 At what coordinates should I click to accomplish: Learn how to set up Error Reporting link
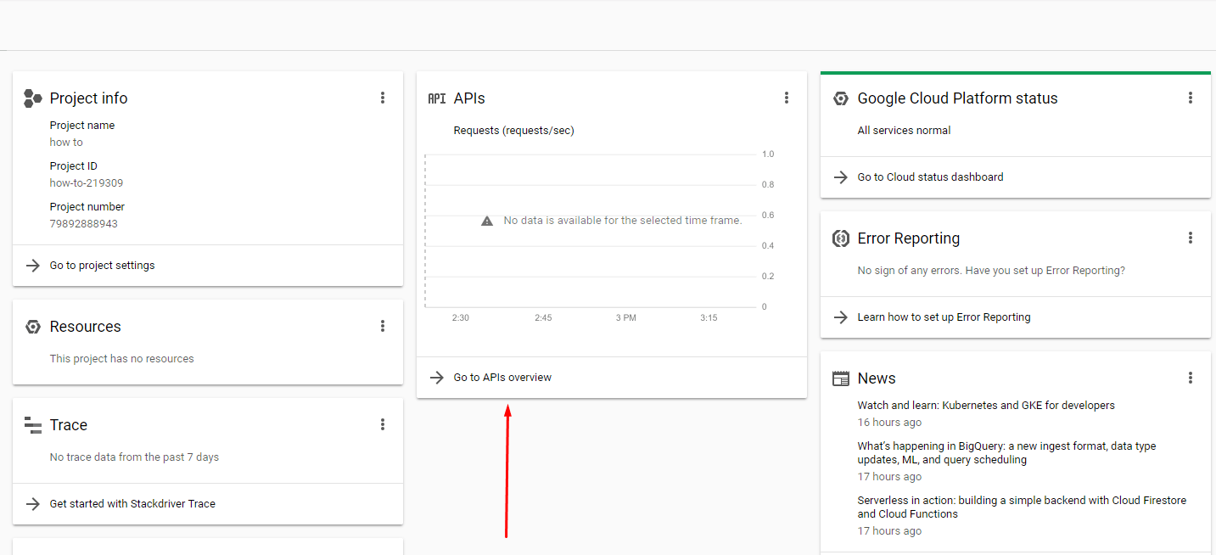(944, 317)
